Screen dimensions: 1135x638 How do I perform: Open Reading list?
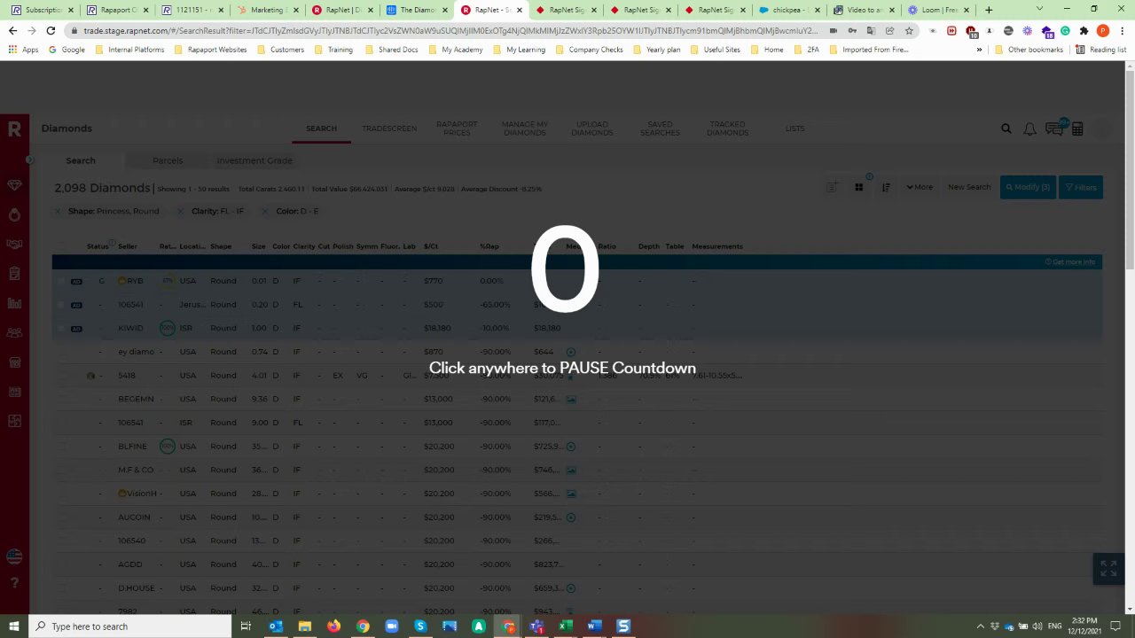tap(1100, 50)
